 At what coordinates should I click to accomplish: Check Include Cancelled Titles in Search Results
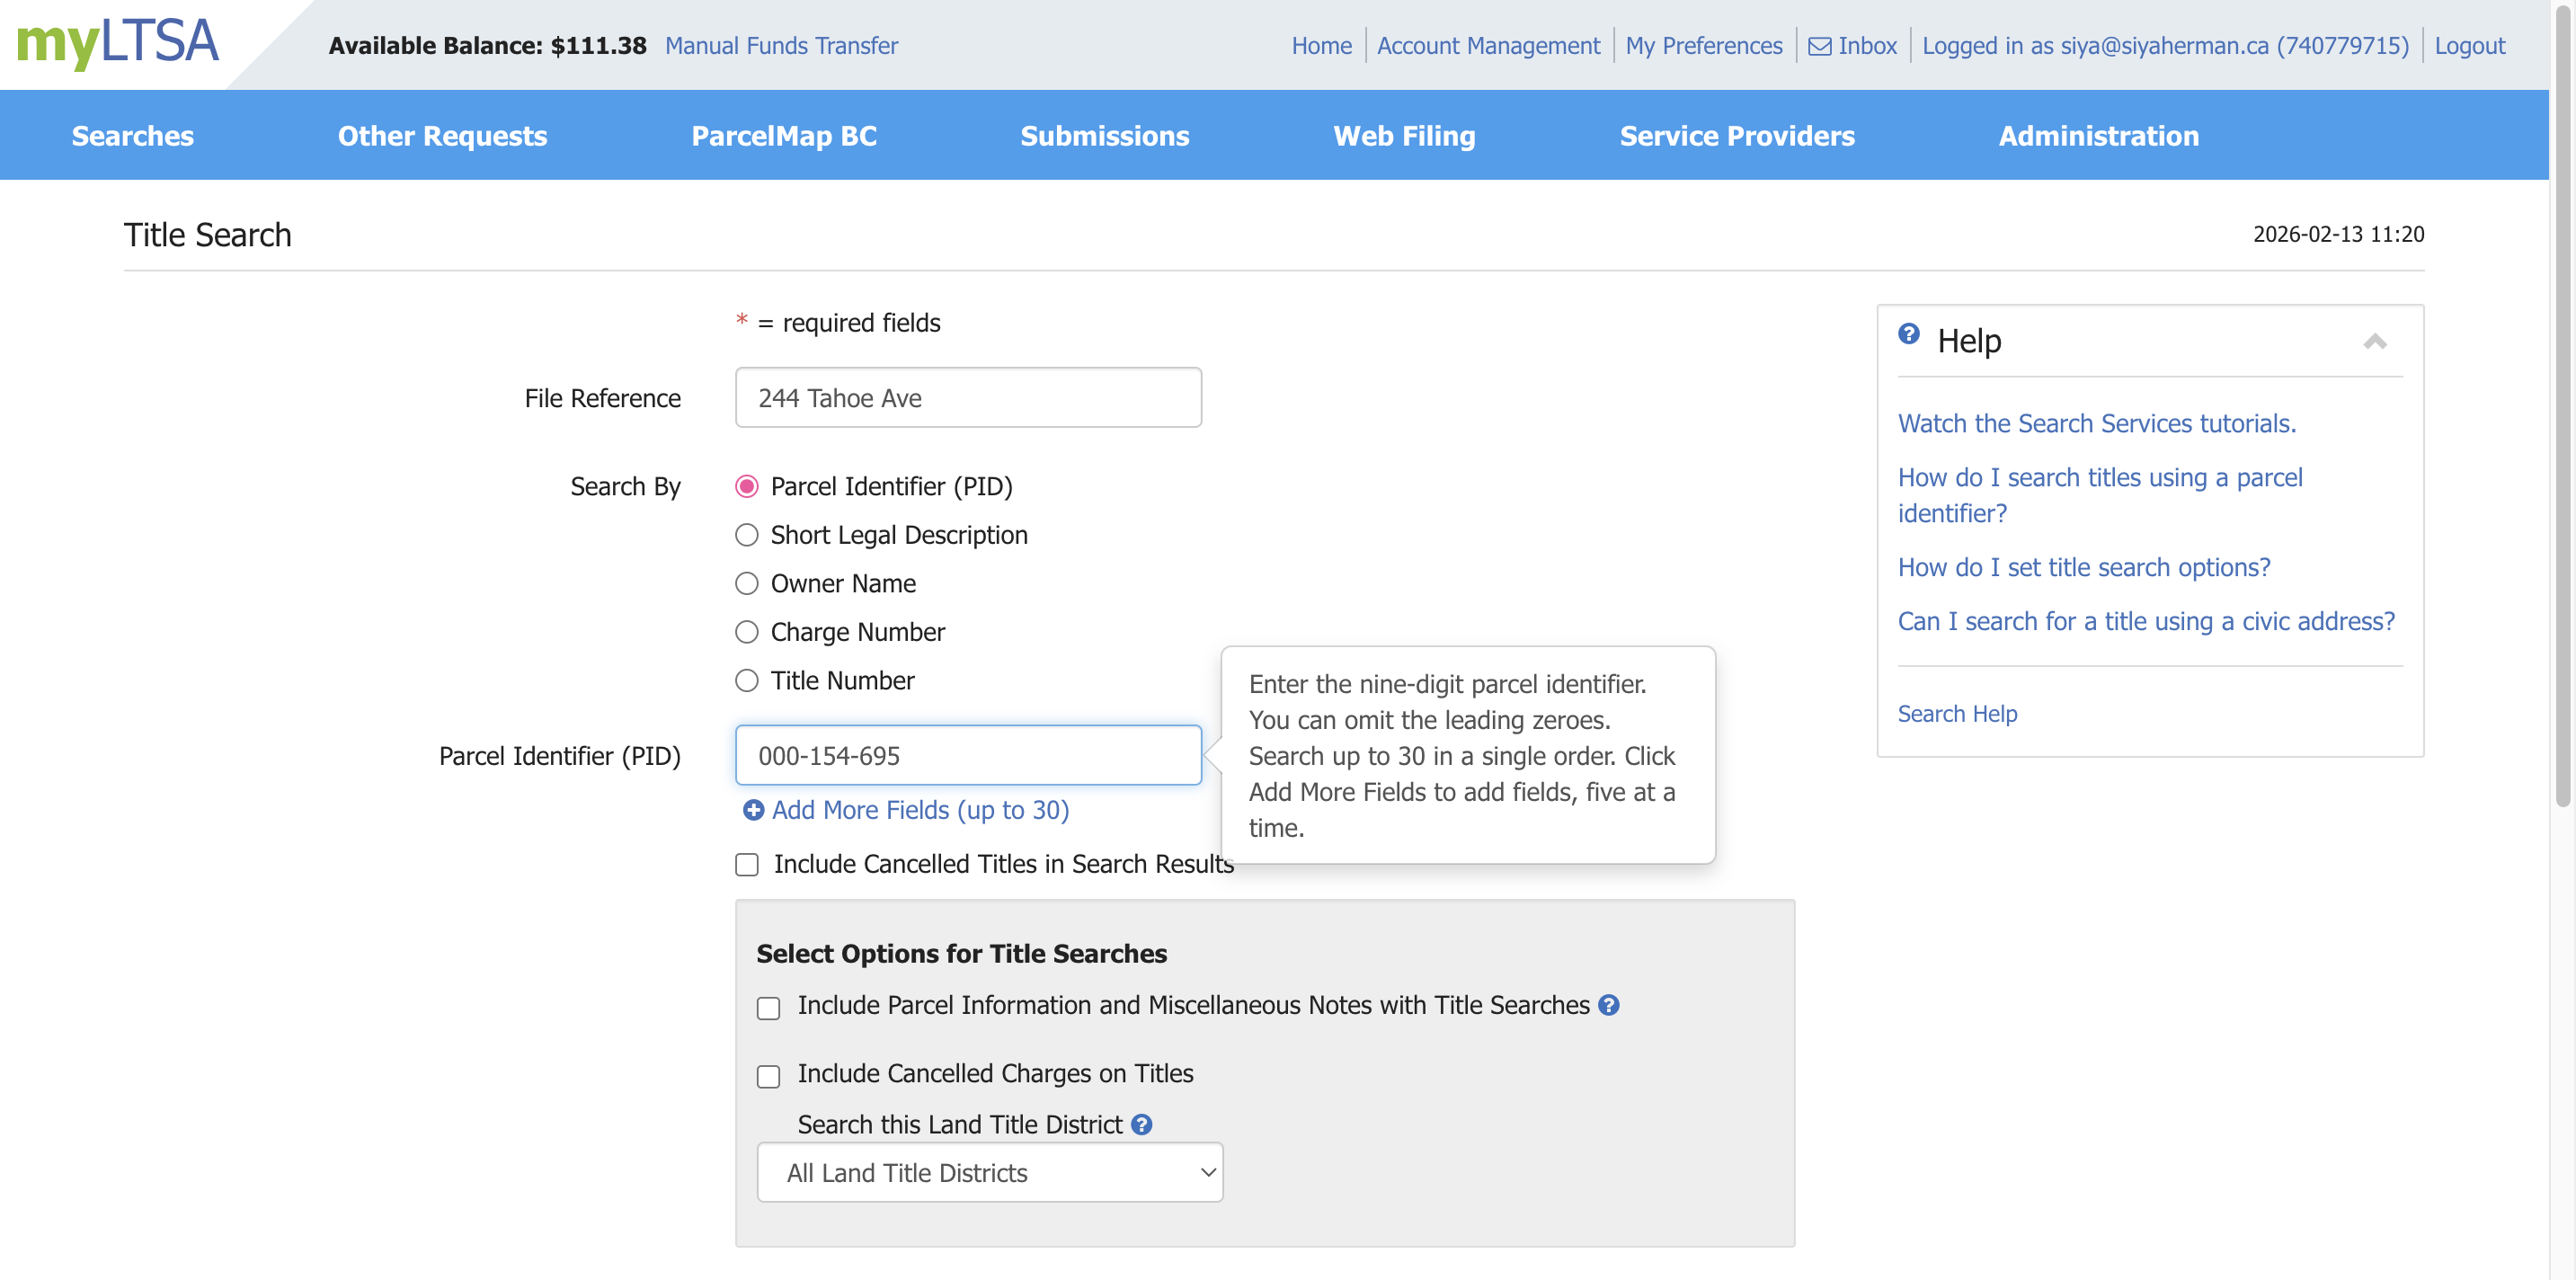[x=747, y=864]
